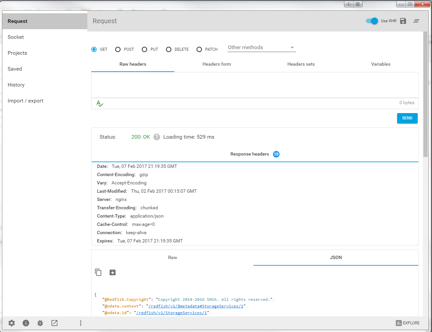Image resolution: width=432 pixels, height=332 pixels.
Task: Click the bug report icon
Action: tap(40, 323)
